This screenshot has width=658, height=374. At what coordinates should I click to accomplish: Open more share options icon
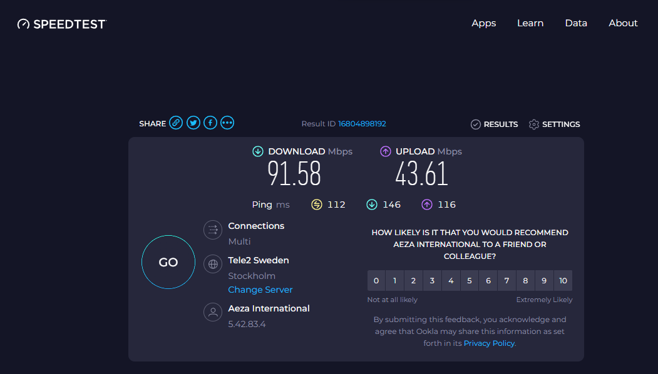(227, 123)
